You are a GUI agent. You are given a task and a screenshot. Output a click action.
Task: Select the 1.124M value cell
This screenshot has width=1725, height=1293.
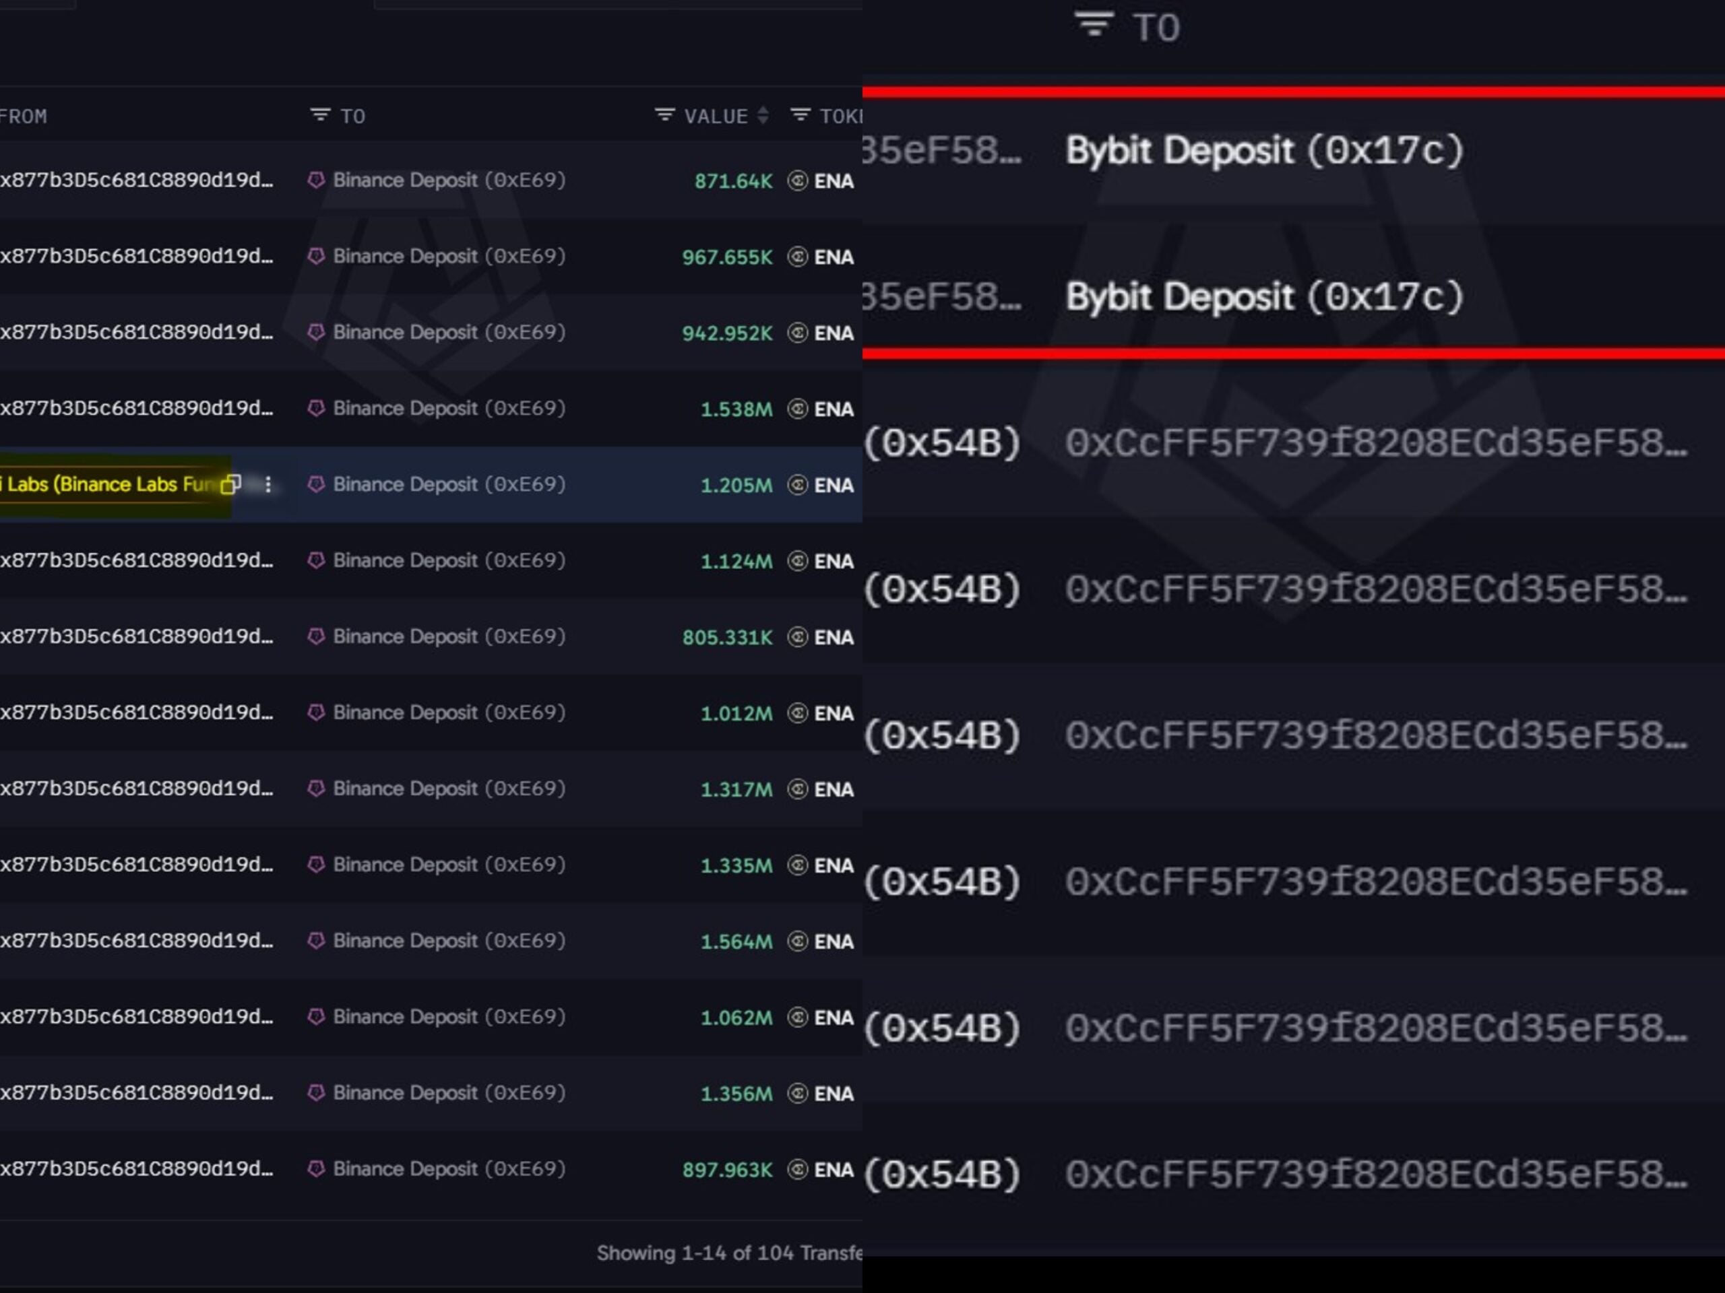pos(736,561)
